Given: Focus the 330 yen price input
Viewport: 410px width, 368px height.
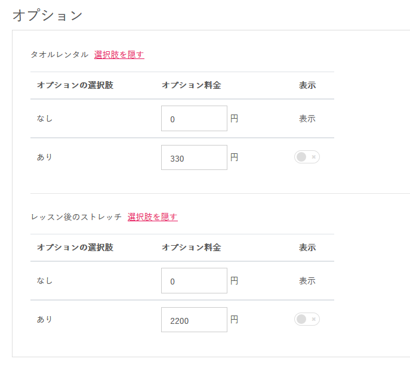Looking at the screenshot, I should tap(194, 157).
